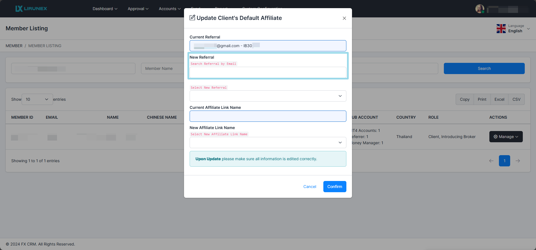Screen dimensions: 536x250
Task: Open the Select New Referral dropdown
Action: (268, 96)
